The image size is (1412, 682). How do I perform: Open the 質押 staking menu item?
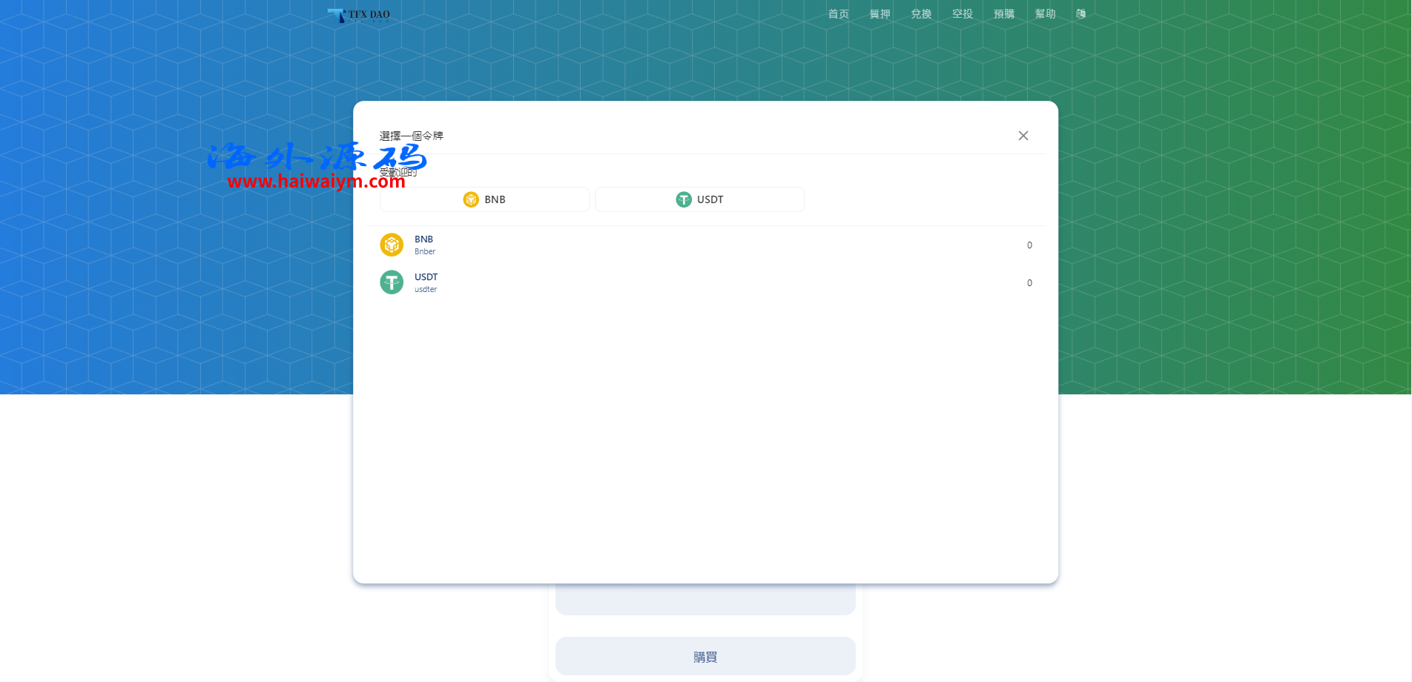pos(880,14)
